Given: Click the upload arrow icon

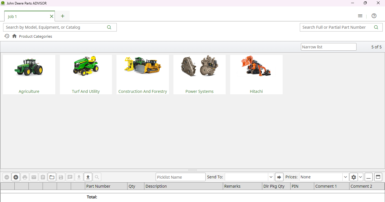Looking at the screenshot, I should (88, 177).
